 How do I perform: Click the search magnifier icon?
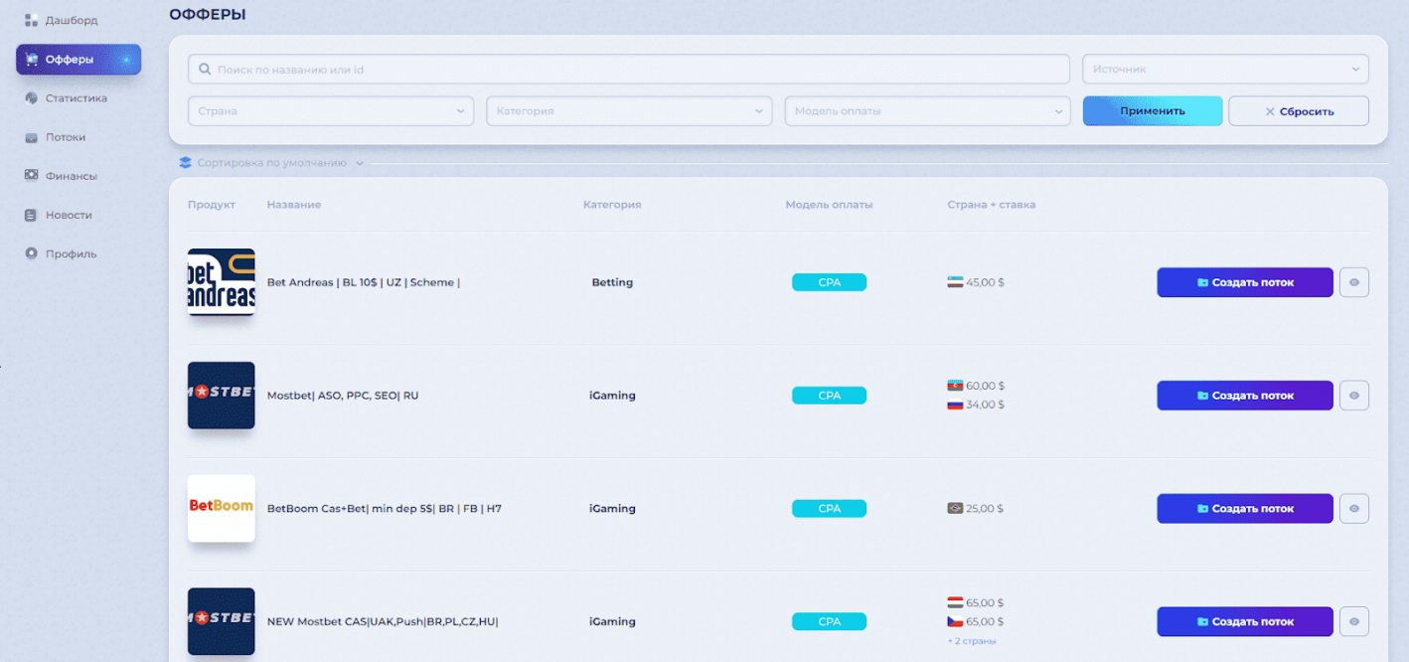tap(205, 70)
